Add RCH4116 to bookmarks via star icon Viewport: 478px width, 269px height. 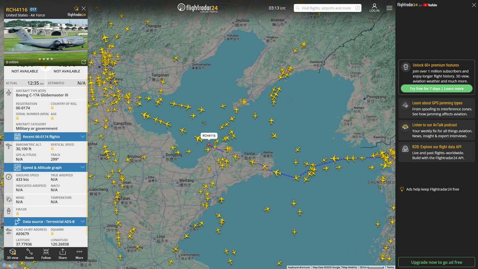[x=76, y=8]
